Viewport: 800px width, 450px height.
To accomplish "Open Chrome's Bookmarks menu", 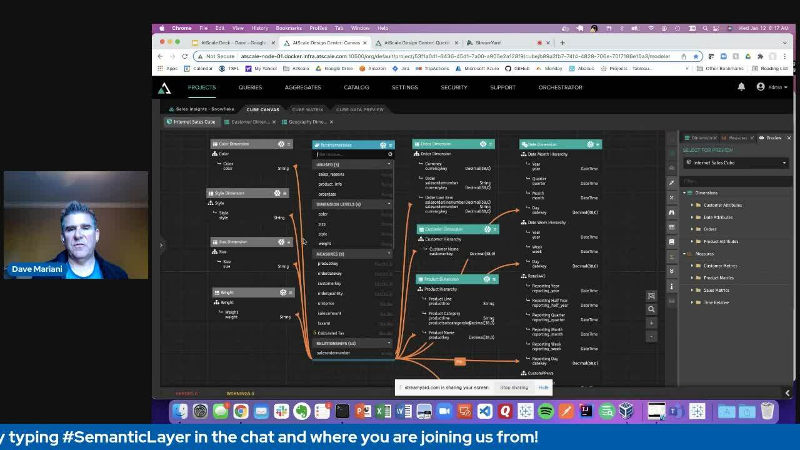I will pos(289,28).
